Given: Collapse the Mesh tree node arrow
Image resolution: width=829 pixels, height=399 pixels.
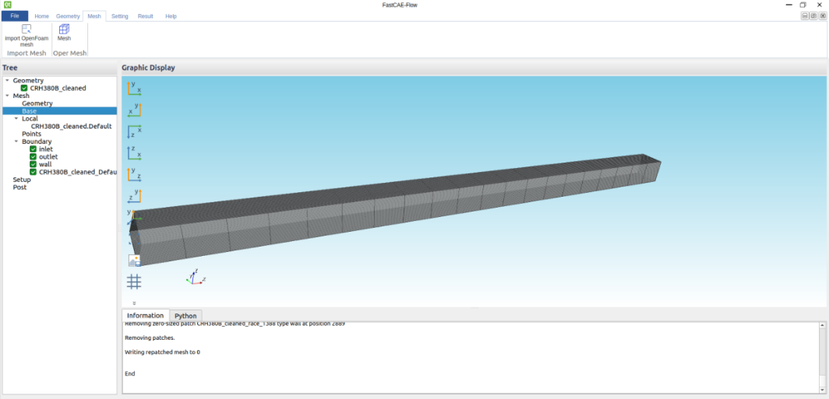Looking at the screenshot, I should pyautogui.click(x=7, y=96).
